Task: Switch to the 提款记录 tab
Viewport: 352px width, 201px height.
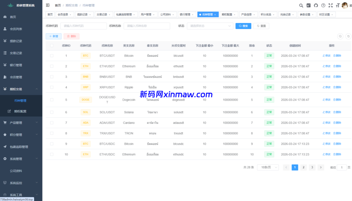Action: [x=84, y=14]
